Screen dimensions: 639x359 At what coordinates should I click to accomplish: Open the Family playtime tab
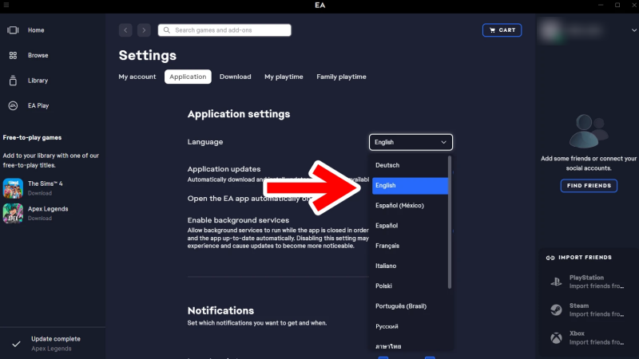(x=341, y=77)
